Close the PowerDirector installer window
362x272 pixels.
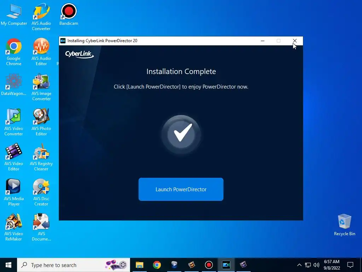coord(294,41)
